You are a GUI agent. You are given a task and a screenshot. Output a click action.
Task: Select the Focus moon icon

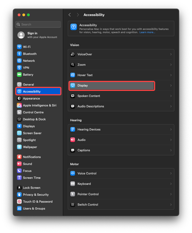pos(19,171)
